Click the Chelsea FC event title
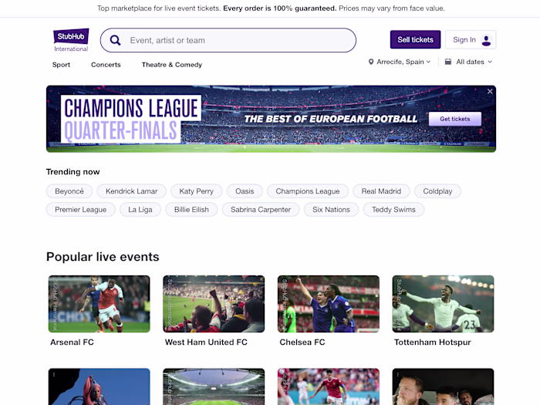 click(302, 342)
